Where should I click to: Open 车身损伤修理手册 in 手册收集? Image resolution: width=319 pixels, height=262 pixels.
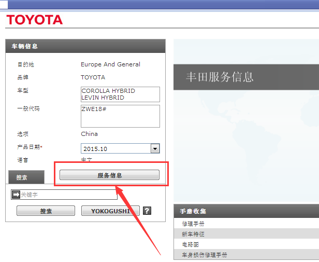click(x=205, y=255)
